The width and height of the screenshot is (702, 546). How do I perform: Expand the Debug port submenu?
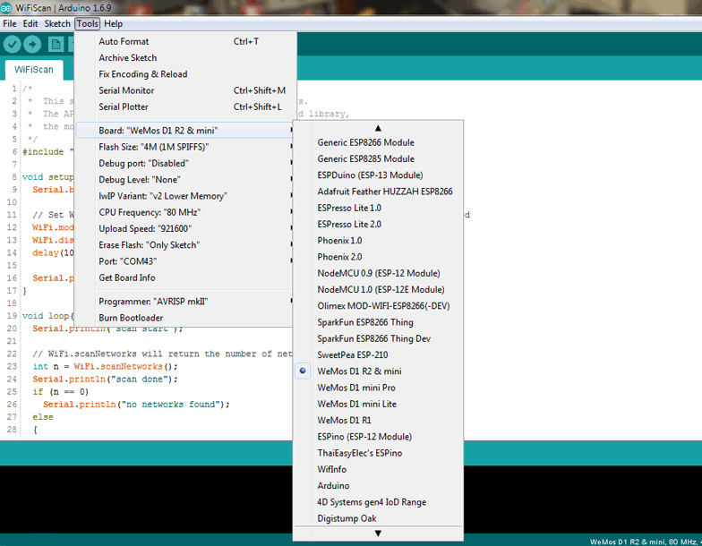pos(186,163)
